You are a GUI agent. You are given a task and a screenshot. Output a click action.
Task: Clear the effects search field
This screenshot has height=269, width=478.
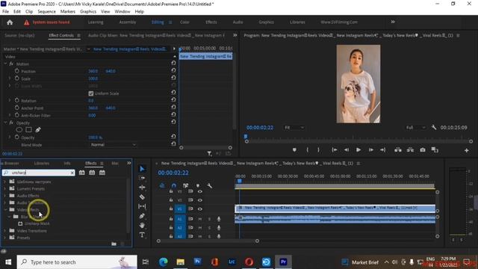click(72, 173)
